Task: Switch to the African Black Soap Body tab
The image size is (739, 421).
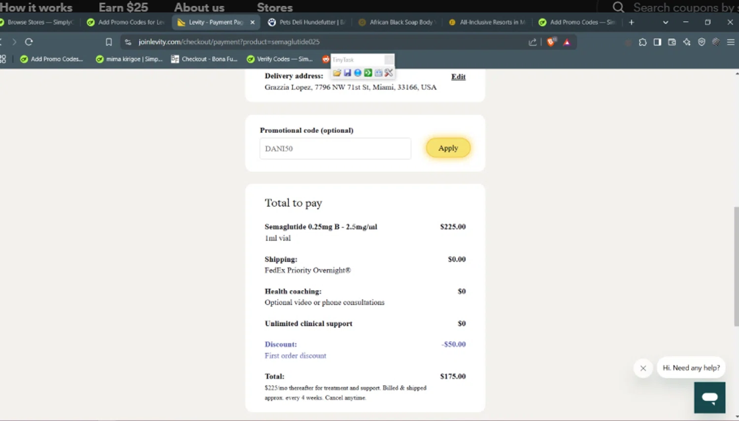Action: point(398,22)
